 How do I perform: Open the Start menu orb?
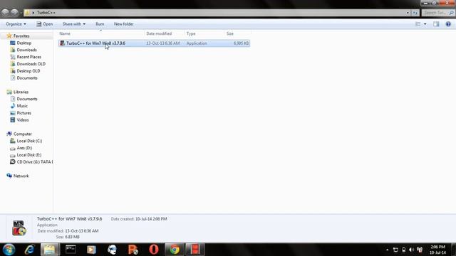9,250
